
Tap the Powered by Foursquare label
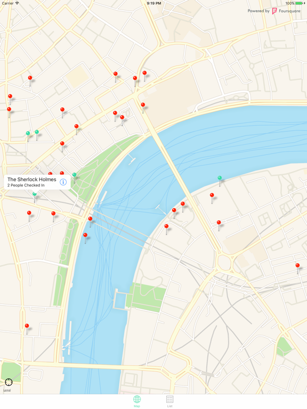click(274, 11)
